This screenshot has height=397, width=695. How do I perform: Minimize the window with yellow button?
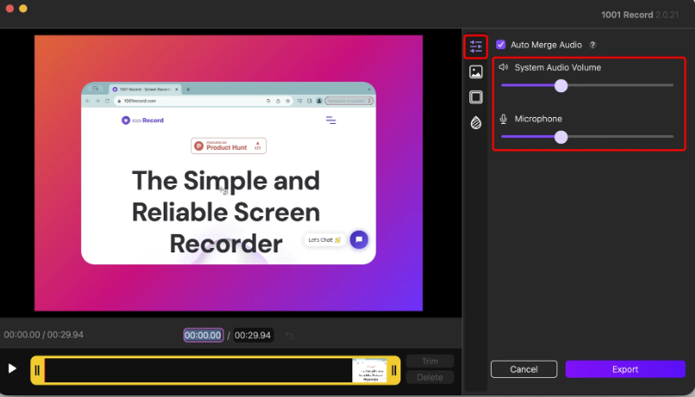tap(23, 9)
